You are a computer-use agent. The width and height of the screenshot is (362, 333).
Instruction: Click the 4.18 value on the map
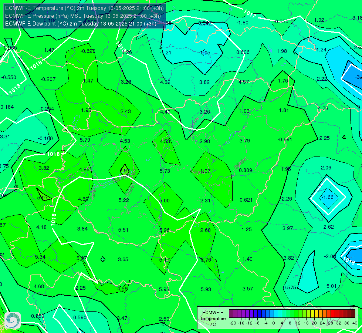[41, 227]
